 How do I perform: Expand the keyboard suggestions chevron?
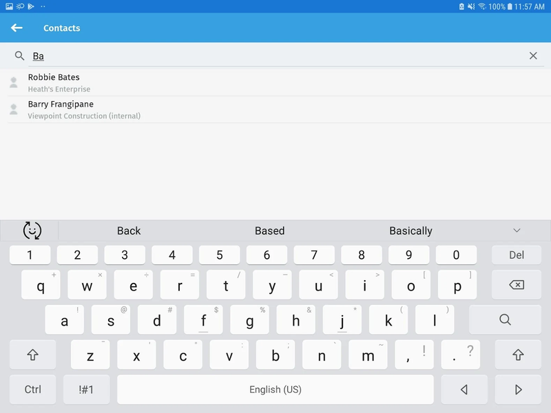pyautogui.click(x=517, y=231)
